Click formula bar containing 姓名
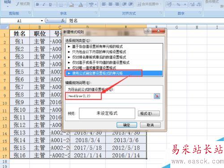Image resolution: width=224 pixels, height=168 pixels. coord(145,21)
